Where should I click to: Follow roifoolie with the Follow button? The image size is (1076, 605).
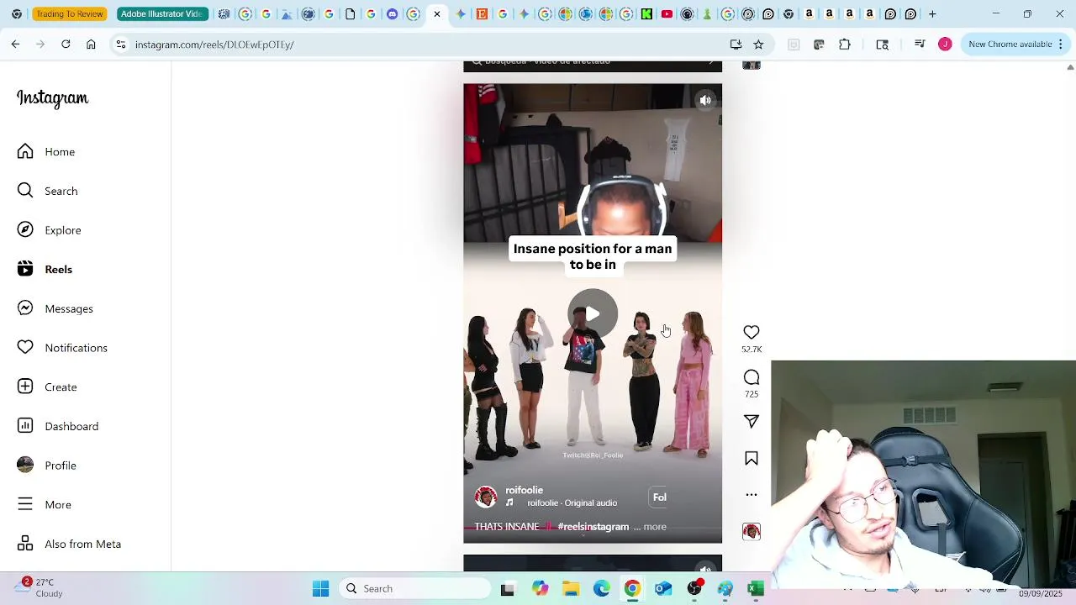click(660, 497)
